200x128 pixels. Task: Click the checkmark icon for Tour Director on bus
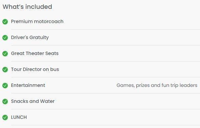[x=5, y=70]
